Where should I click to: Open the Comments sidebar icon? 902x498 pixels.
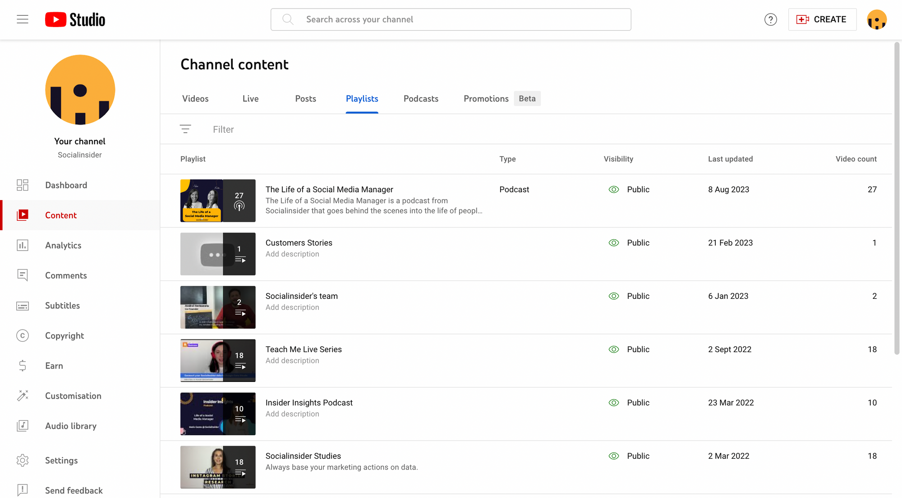point(23,275)
